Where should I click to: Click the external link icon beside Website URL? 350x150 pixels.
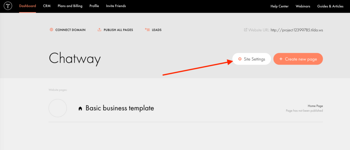click(x=245, y=30)
